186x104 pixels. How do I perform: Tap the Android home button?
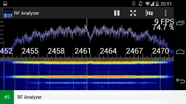point(180,52)
